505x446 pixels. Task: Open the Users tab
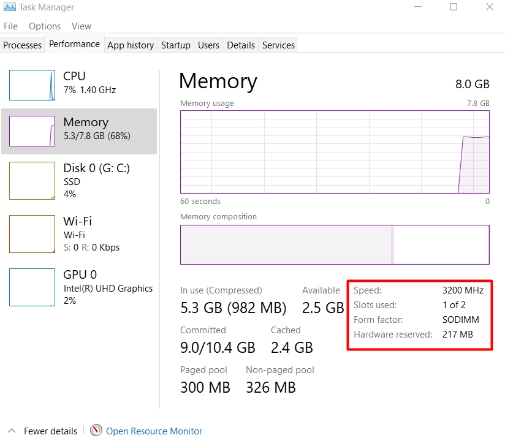click(208, 45)
